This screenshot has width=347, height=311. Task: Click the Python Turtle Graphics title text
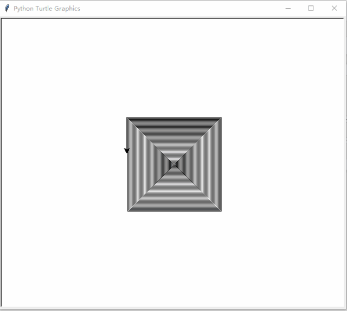click(x=47, y=9)
